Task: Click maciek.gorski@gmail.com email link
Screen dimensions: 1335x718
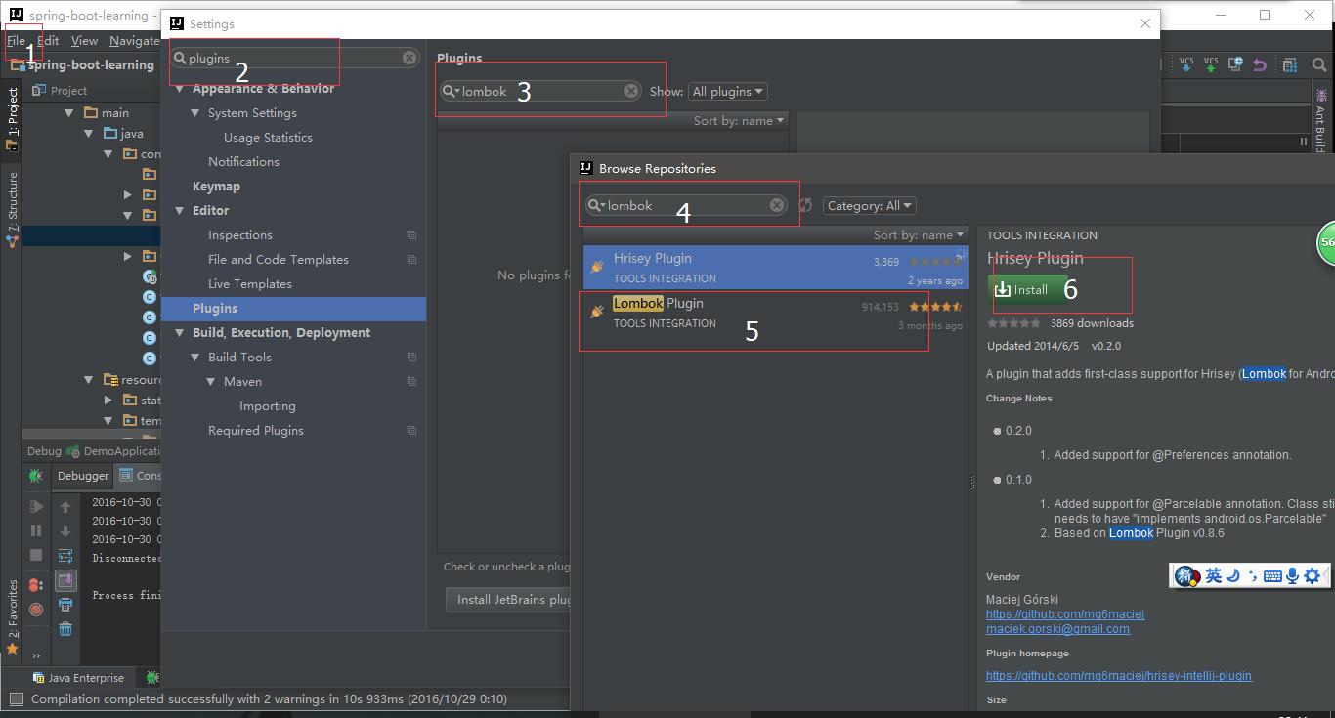Action: coord(1057,629)
